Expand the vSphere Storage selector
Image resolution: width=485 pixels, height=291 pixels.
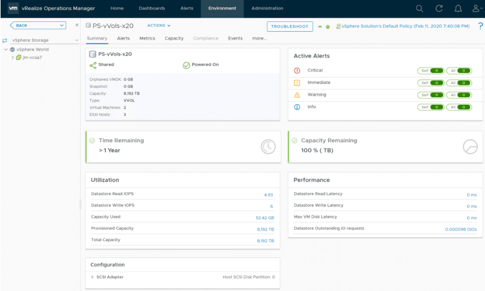pos(45,40)
